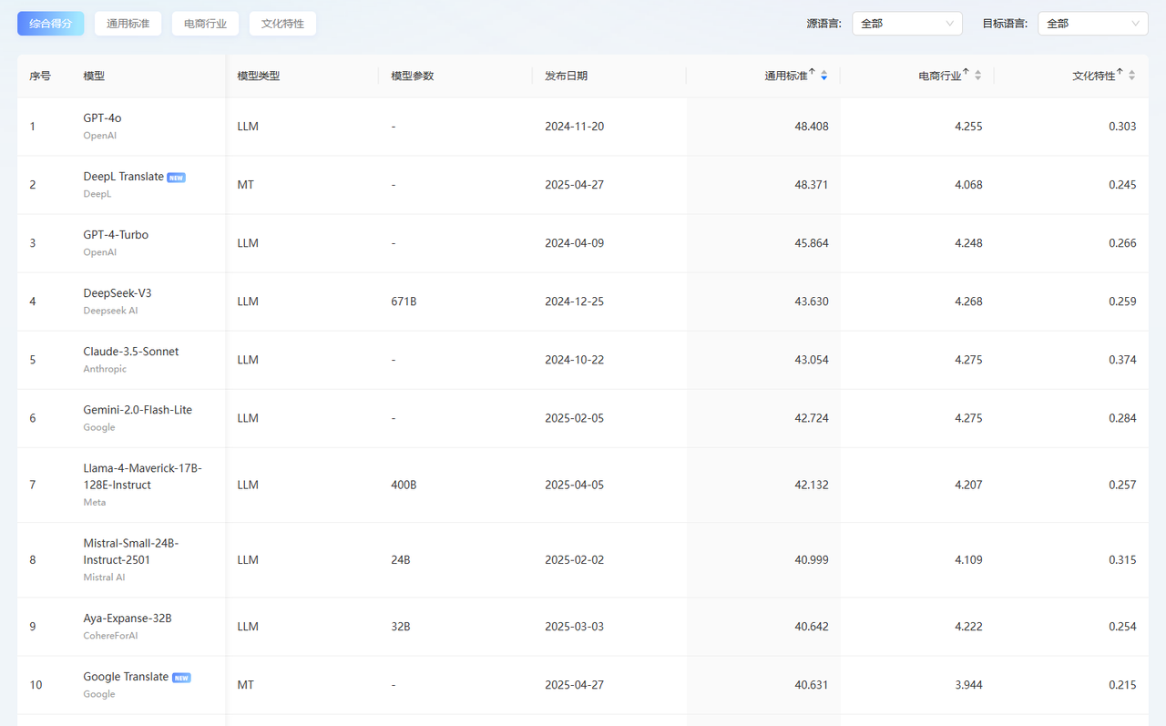
Task: Click the 模型参数 column header
Action: (413, 76)
